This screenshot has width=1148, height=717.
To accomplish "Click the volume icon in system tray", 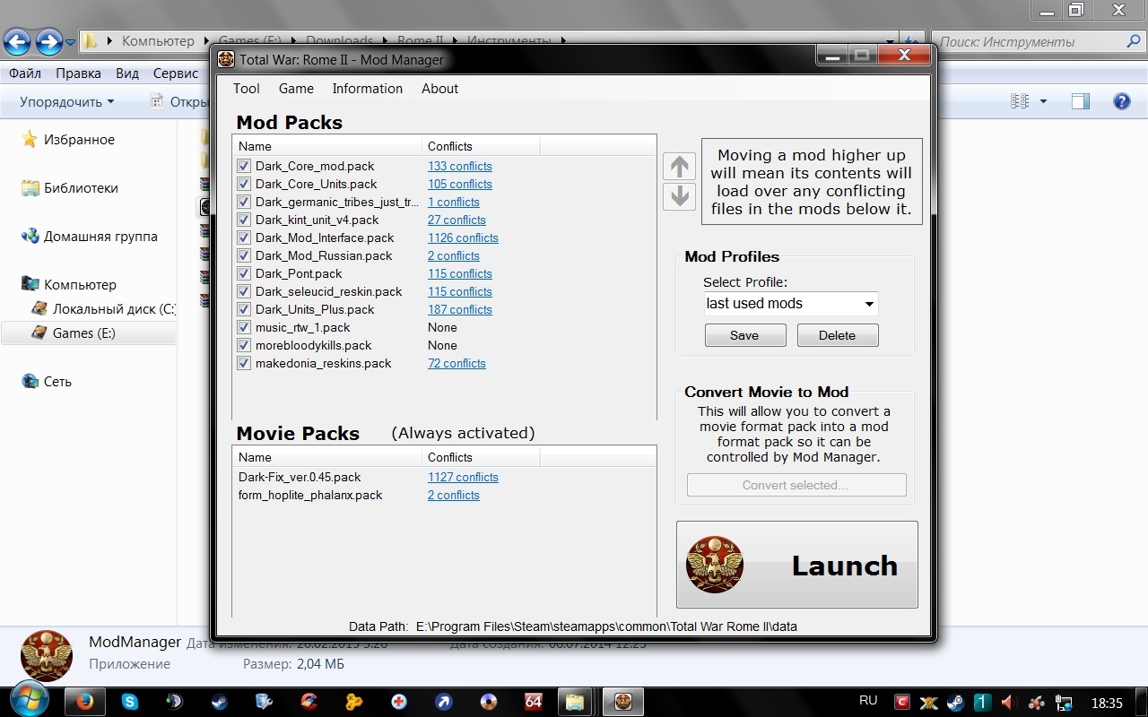I will click(x=1007, y=702).
